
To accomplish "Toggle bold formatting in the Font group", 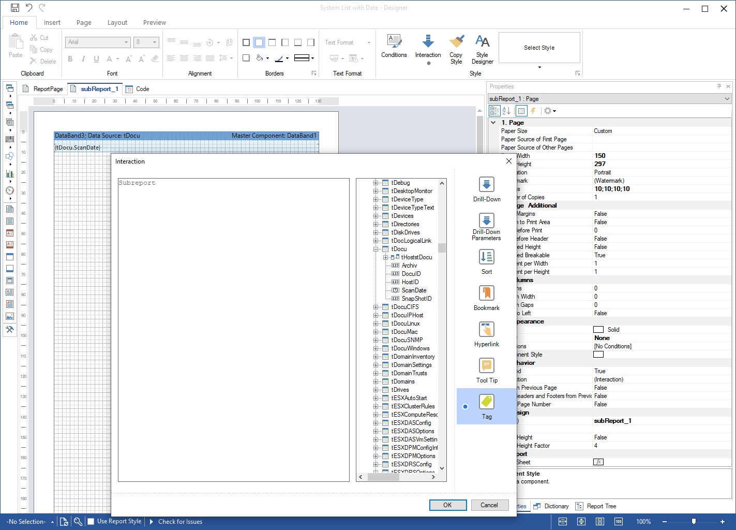I will [70, 59].
